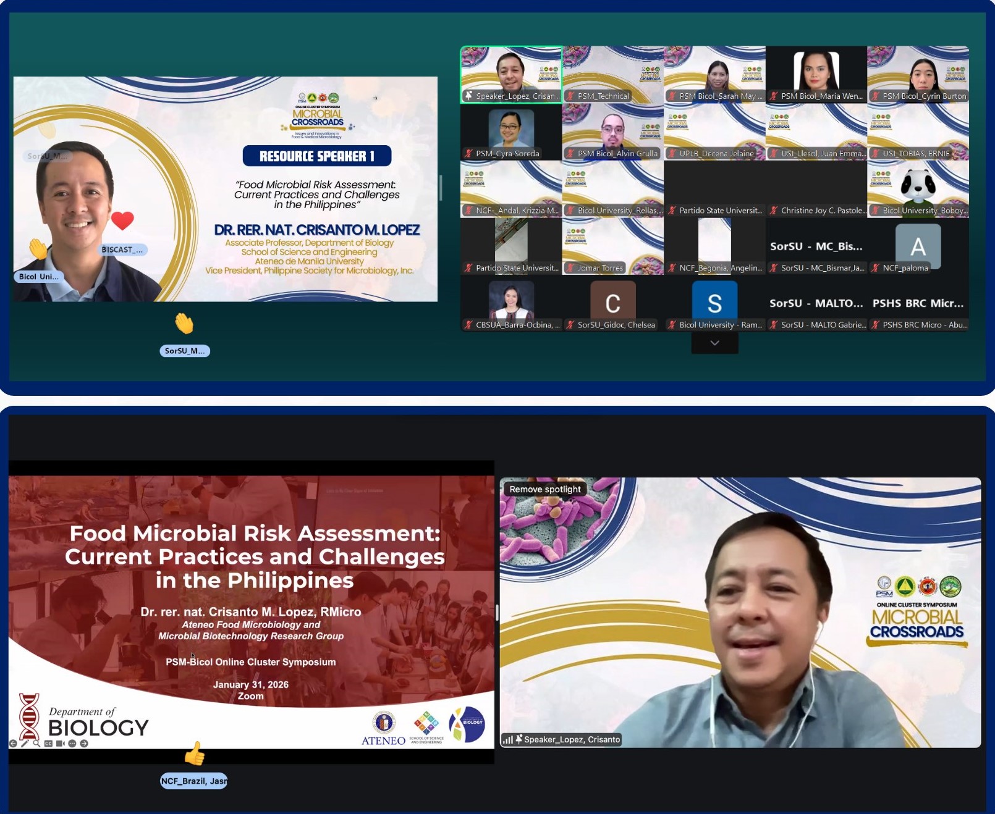Click the thumbs up reaction emoji

pyautogui.click(x=194, y=753)
